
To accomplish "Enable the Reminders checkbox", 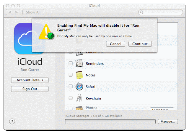I will [71, 63].
